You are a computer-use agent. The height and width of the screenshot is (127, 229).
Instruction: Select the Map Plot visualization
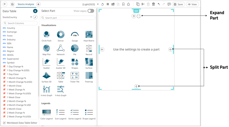(x=46, y=50)
